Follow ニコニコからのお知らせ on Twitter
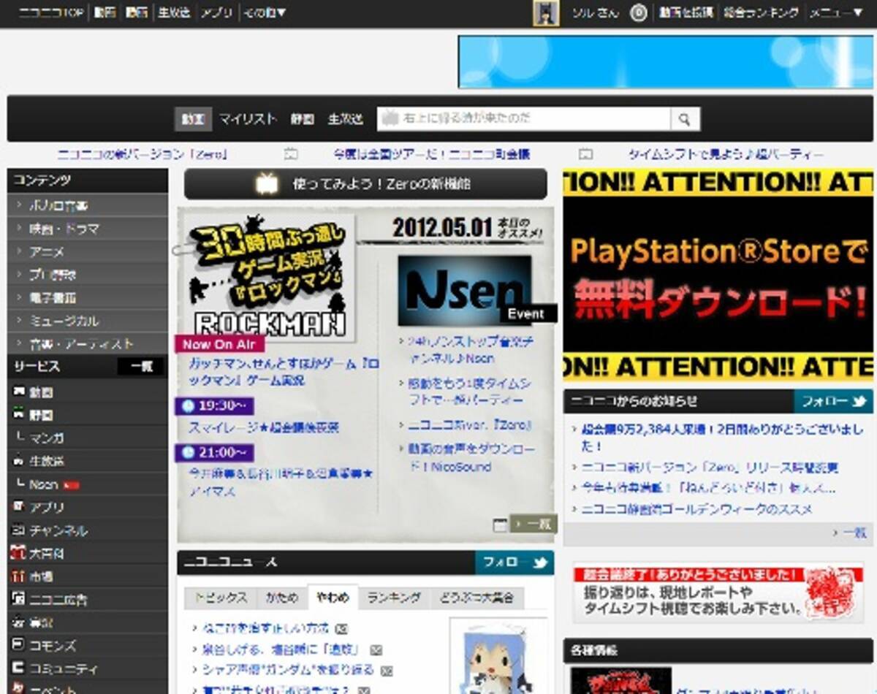Image resolution: width=877 pixels, height=694 pixels. (833, 401)
